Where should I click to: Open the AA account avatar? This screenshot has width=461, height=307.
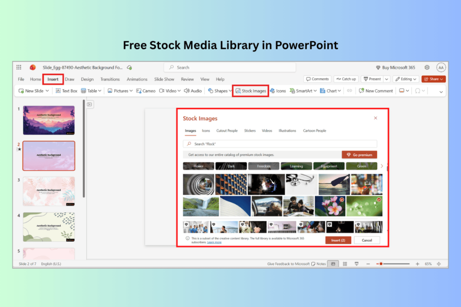(441, 67)
